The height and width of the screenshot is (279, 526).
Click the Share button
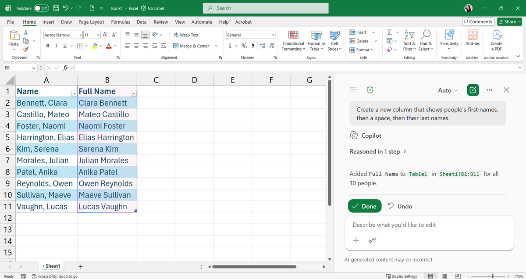point(510,21)
